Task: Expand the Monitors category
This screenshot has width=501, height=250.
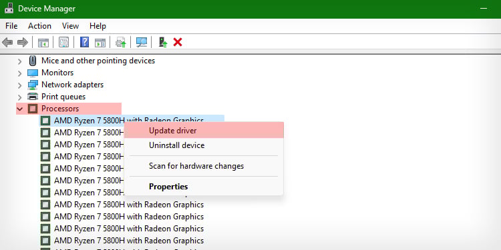Action: [20, 73]
